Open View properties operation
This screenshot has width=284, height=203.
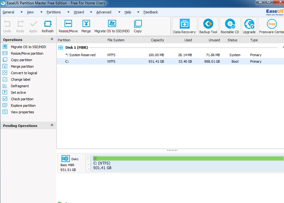[22, 112]
